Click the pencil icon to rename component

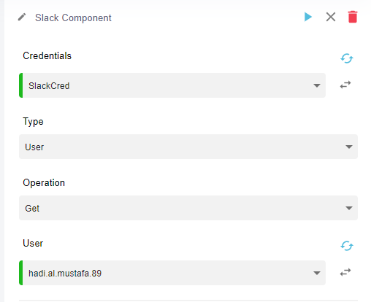(22, 18)
